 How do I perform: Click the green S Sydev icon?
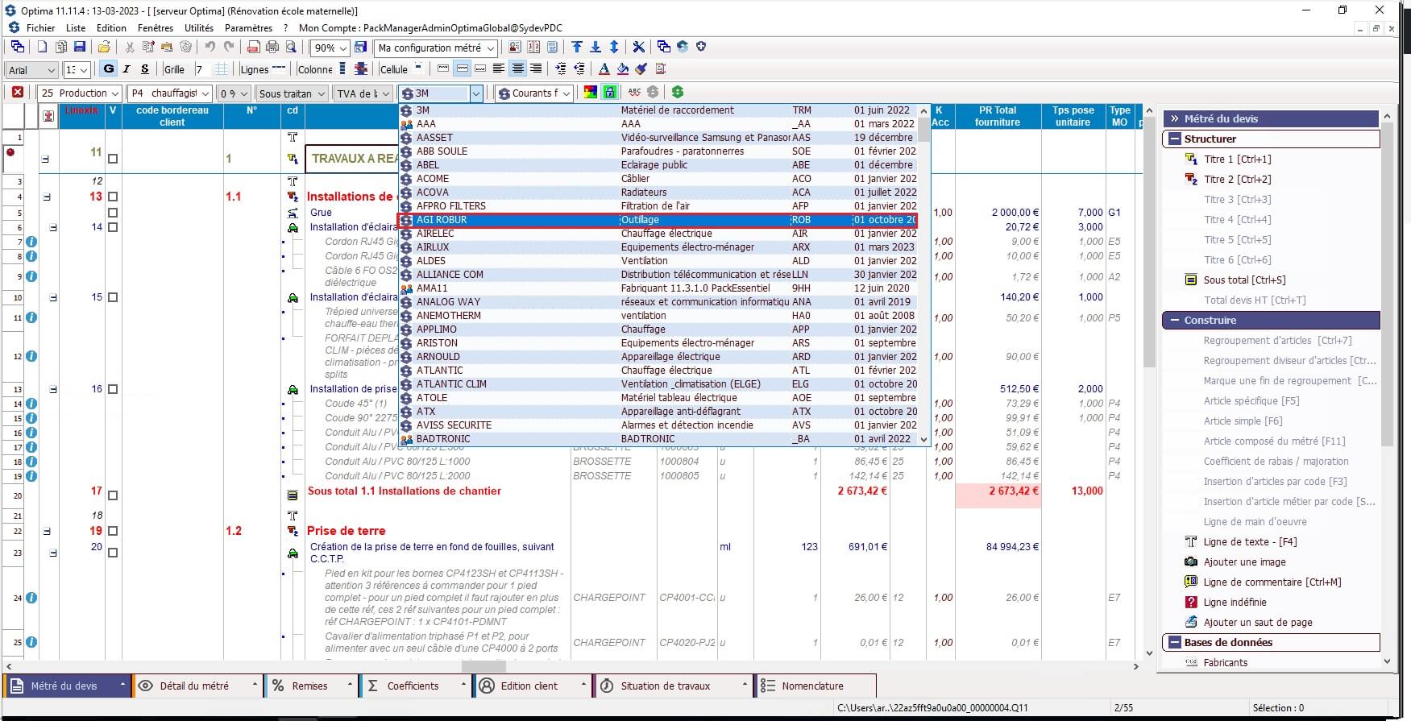click(x=678, y=93)
